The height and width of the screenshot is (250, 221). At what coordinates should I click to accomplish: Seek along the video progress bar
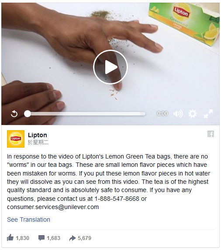coord(85,114)
